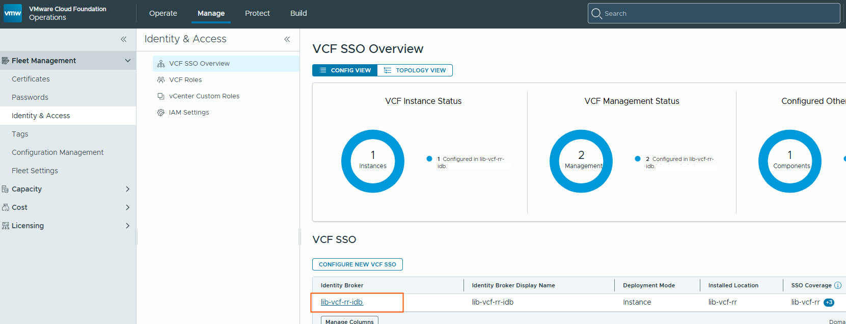This screenshot has width=846, height=324.
Task: Click lib-vcf-rr installed location cell
Action: [x=722, y=302]
